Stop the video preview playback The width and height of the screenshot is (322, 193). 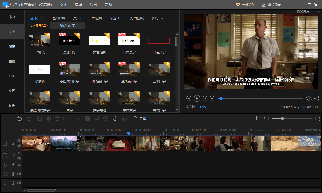tap(212, 98)
